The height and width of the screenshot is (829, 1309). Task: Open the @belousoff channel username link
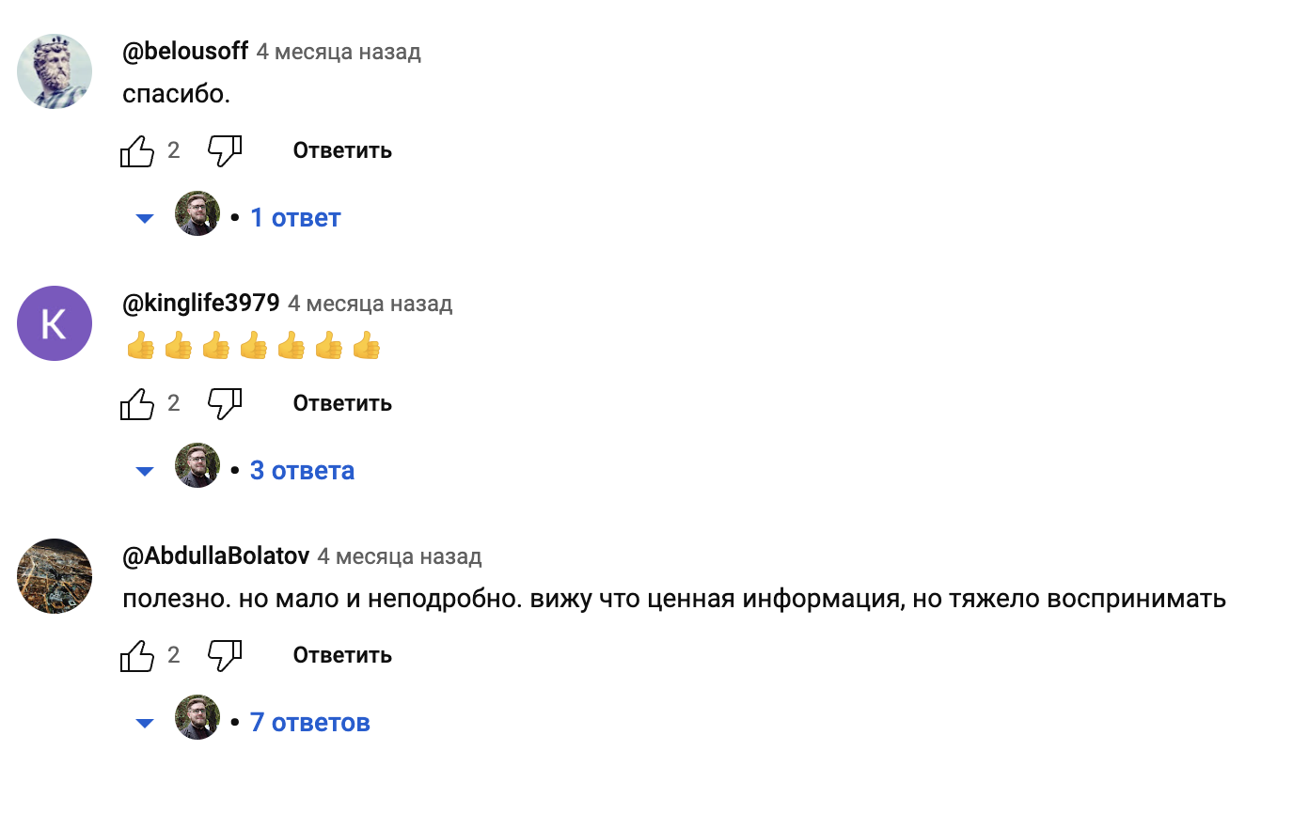[x=185, y=51]
